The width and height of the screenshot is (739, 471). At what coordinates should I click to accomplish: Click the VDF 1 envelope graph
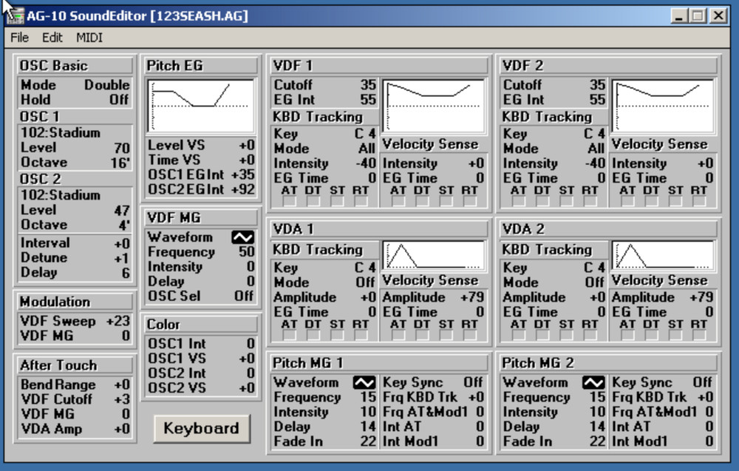click(433, 106)
